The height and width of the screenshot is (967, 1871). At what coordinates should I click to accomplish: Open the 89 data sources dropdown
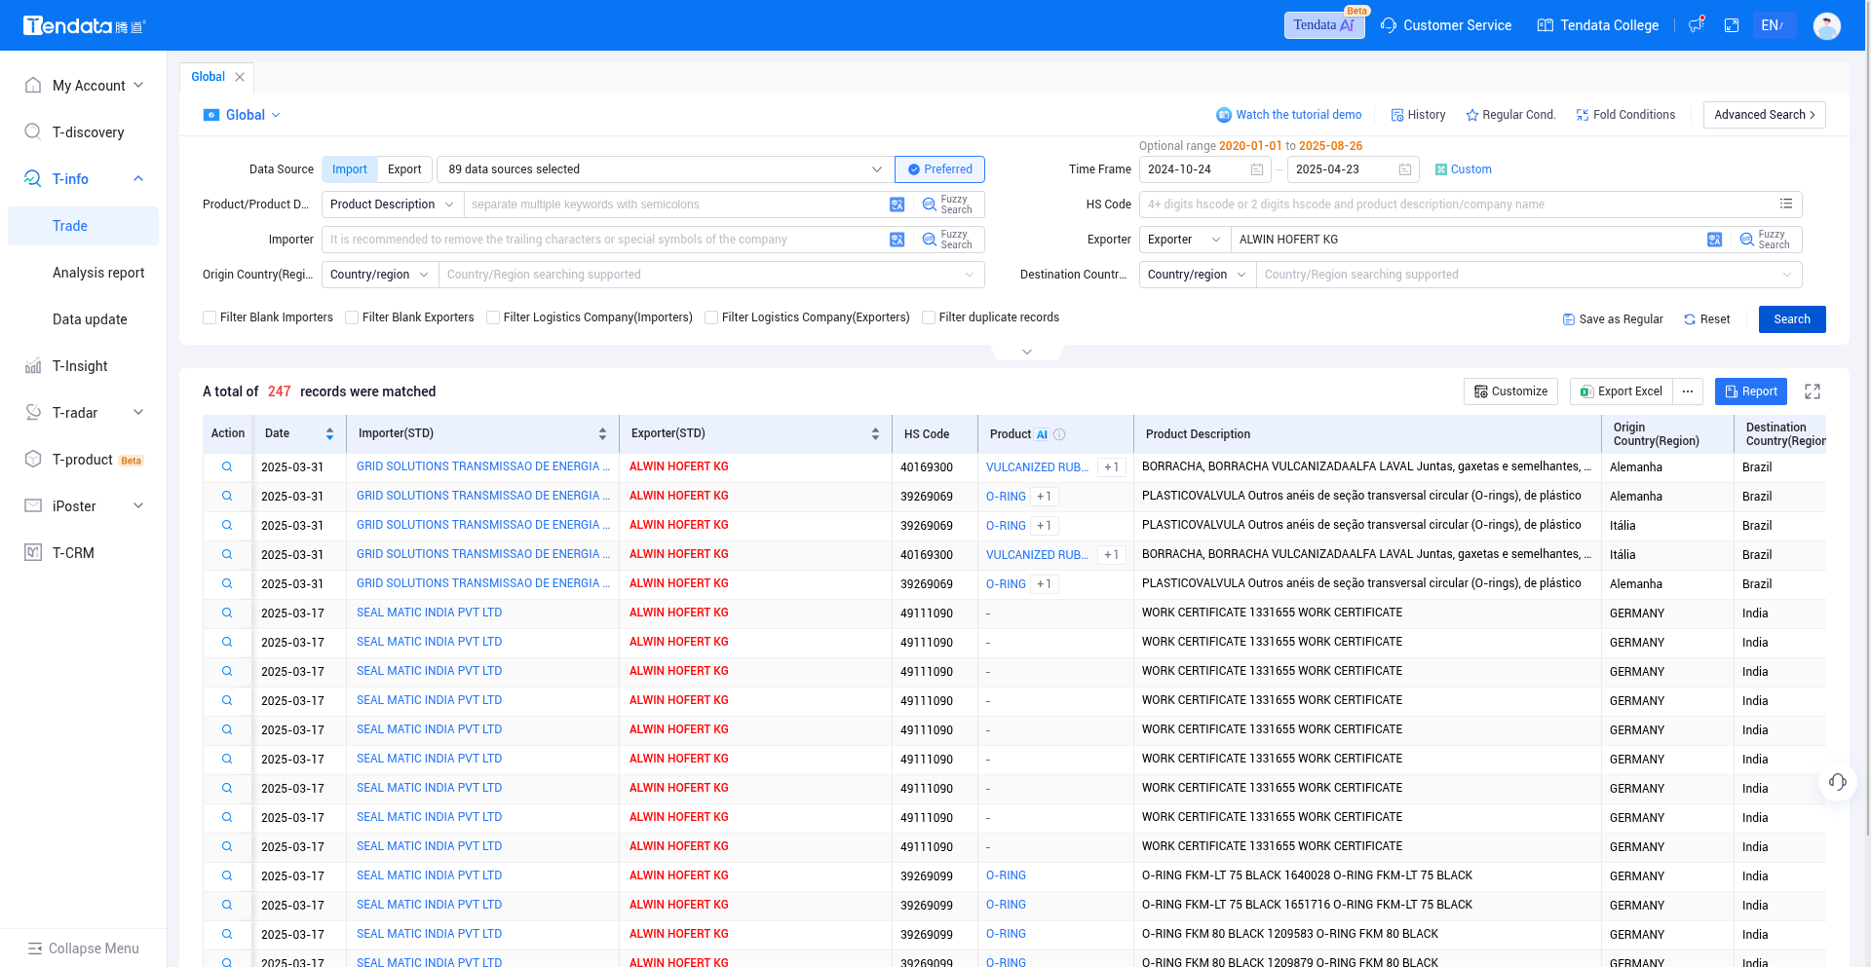point(666,169)
